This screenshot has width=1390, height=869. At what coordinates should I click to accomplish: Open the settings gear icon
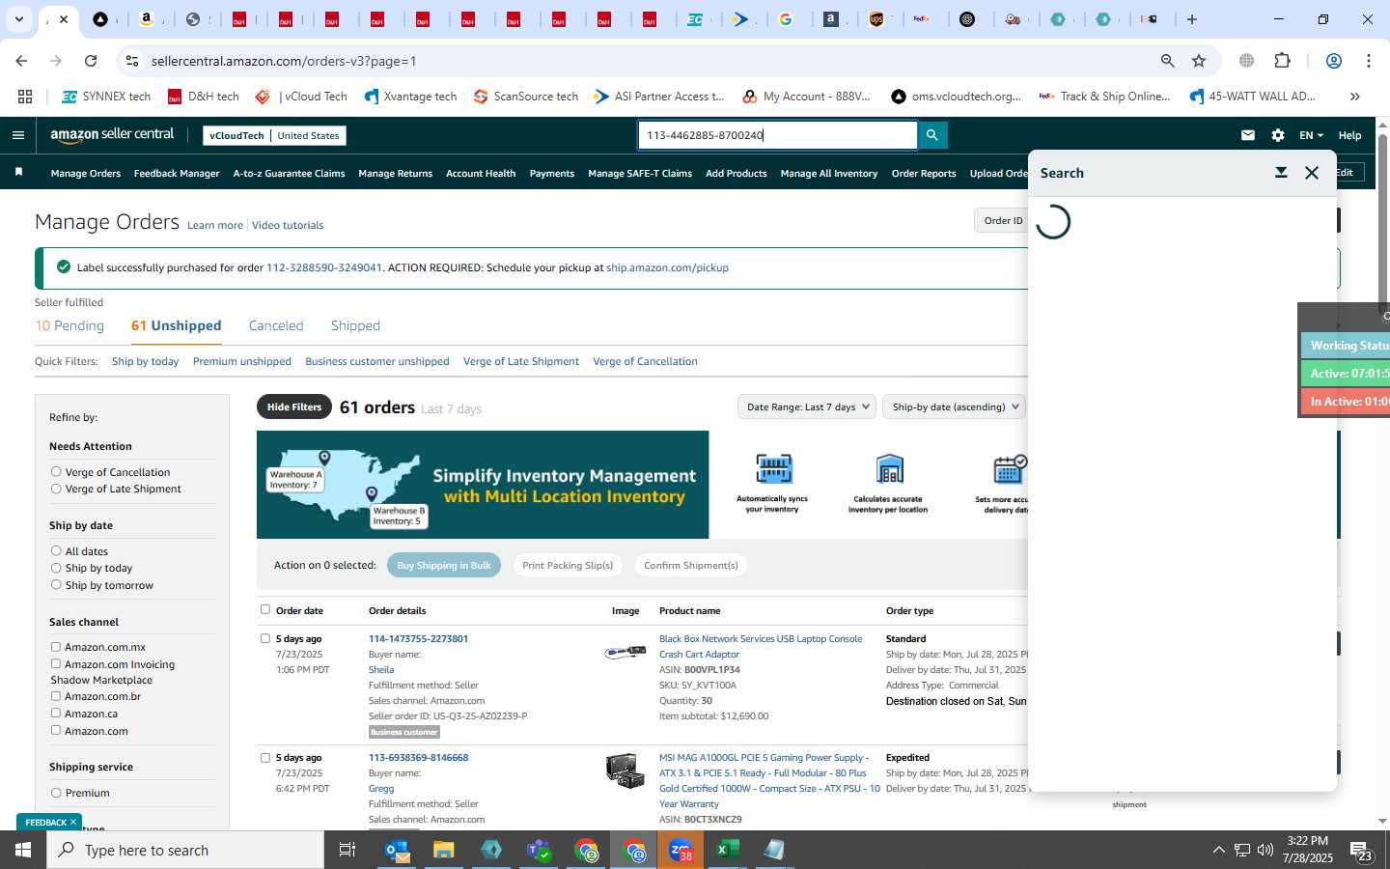[1278, 135]
